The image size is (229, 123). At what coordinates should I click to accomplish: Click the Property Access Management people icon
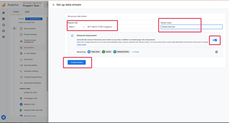click(21, 41)
